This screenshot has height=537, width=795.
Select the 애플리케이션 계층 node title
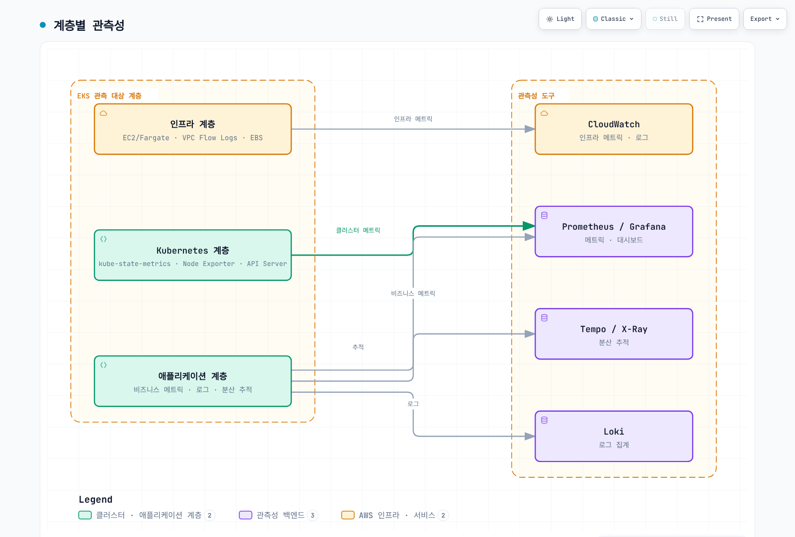coord(193,376)
